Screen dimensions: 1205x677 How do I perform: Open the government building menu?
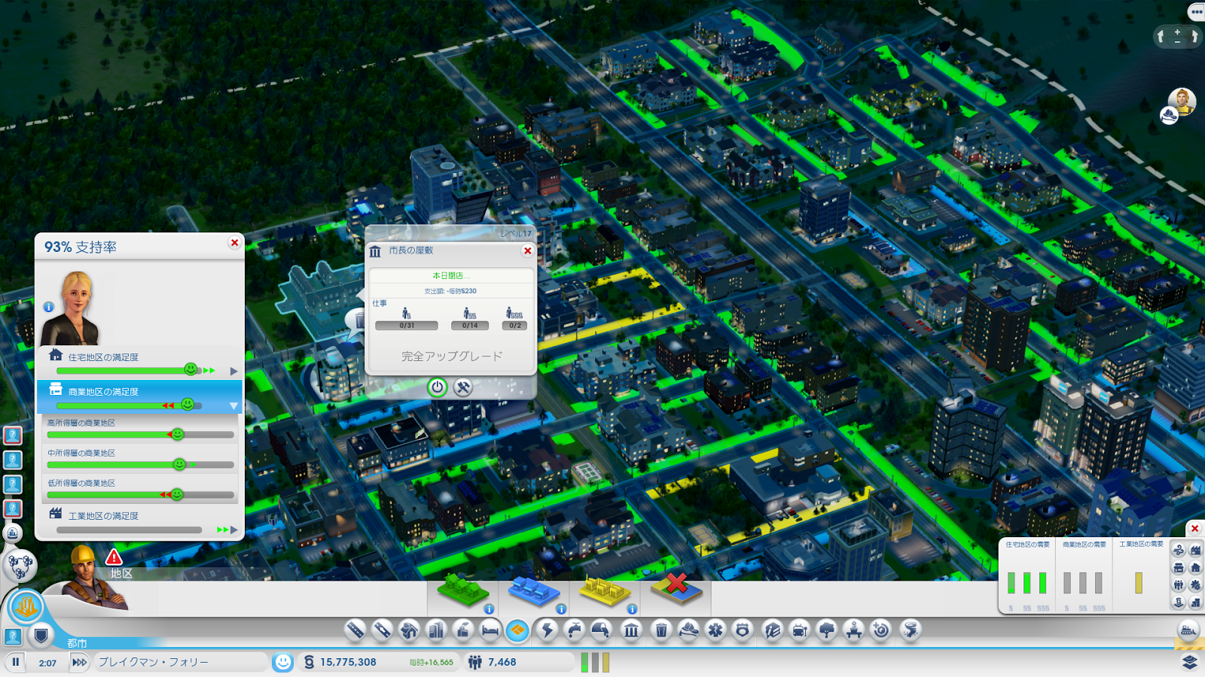point(631,630)
